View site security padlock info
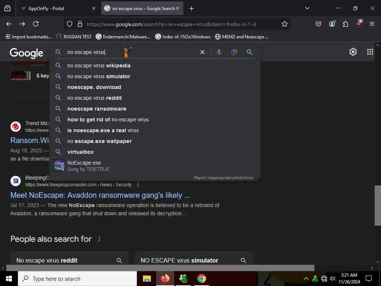The height and width of the screenshot is (286, 381). (80, 24)
